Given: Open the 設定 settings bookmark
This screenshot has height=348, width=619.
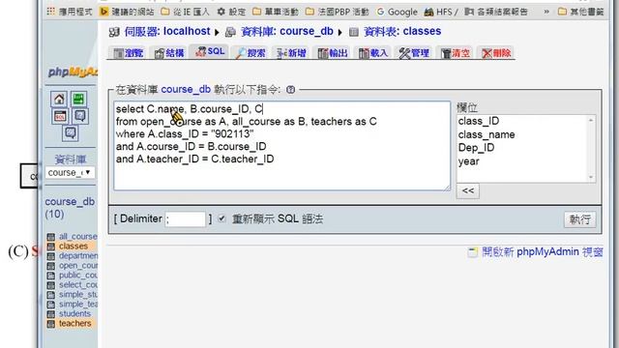Looking at the screenshot, I should pos(232,12).
